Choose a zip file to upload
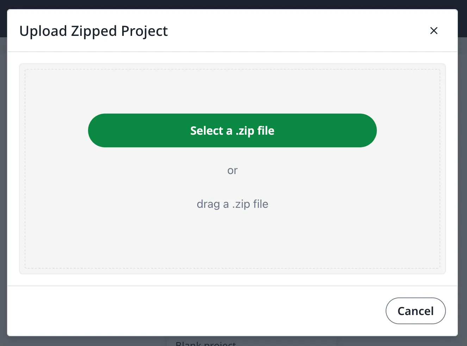 232,130
